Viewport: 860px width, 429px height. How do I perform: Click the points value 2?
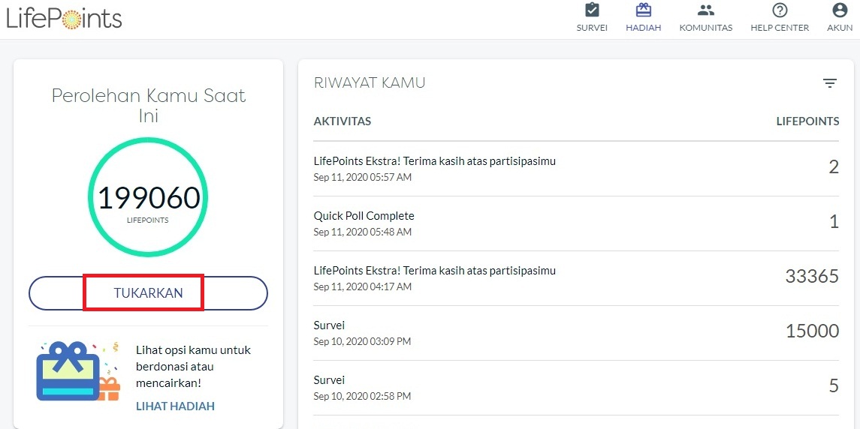[x=834, y=166]
